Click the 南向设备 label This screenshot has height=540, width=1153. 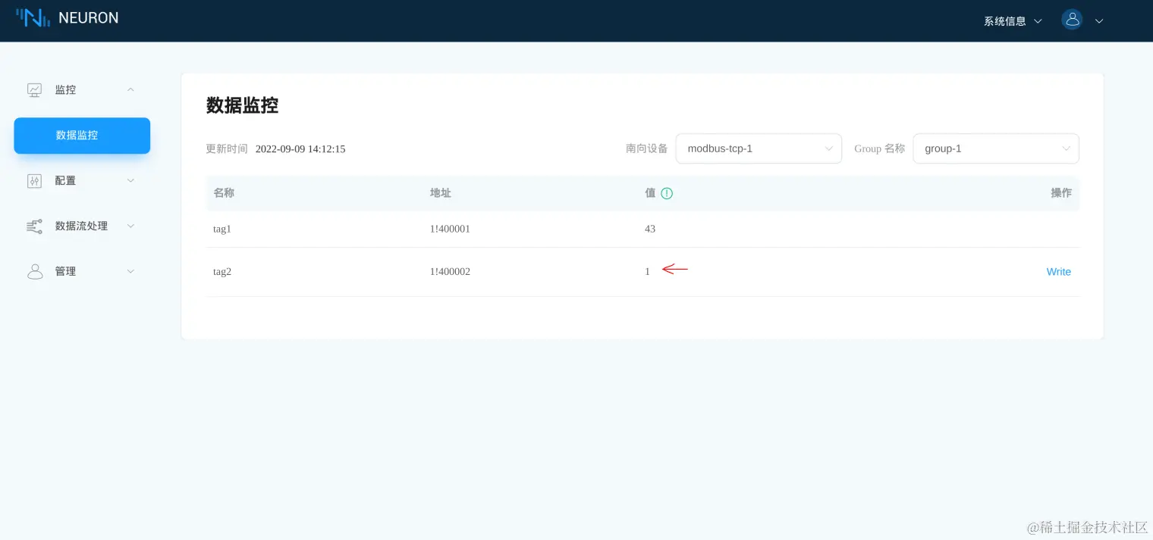(x=647, y=149)
